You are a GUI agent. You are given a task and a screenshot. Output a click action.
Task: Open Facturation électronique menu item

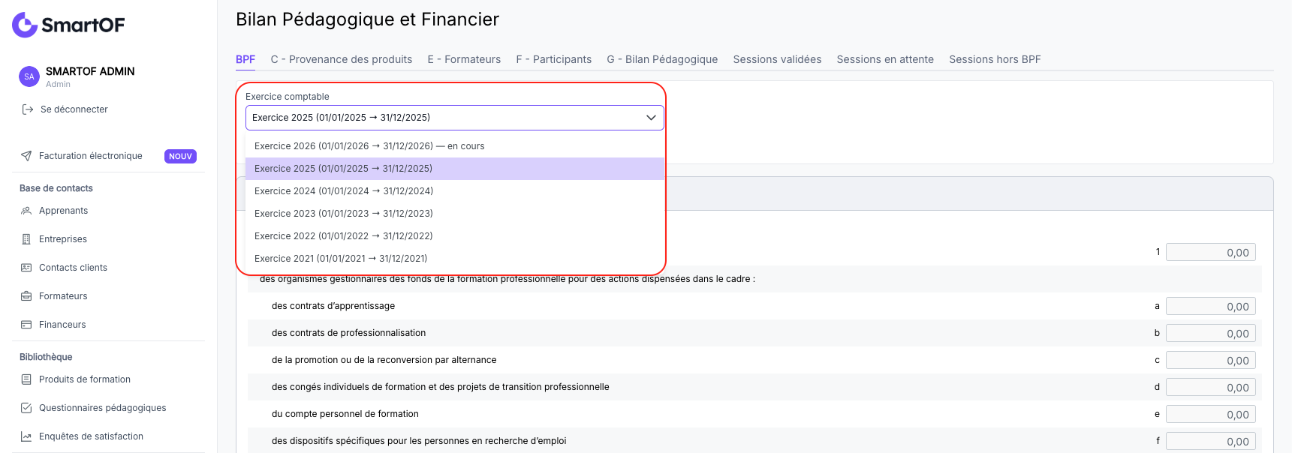pyautogui.click(x=91, y=156)
